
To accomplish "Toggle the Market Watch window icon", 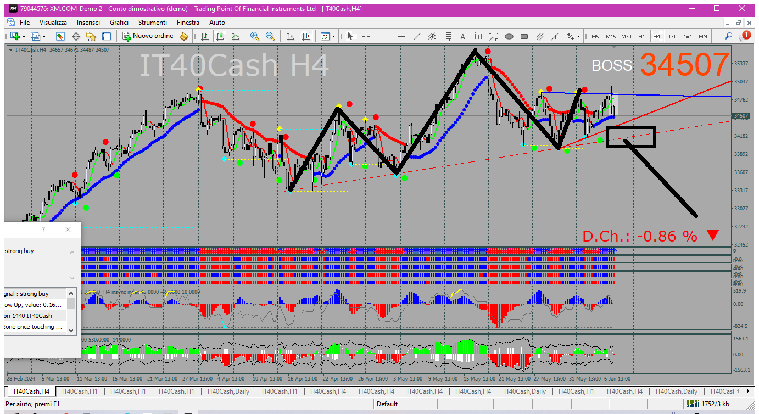I will coord(60,36).
